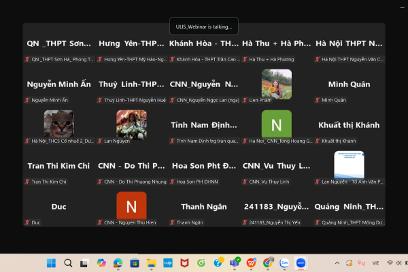Open VIE input language selector
Screen dimensions: 408x272
coord(375,263)
